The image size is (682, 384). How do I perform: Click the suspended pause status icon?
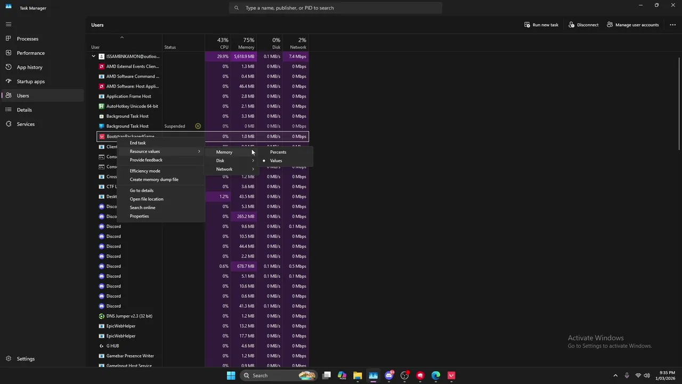click(198, 126)
